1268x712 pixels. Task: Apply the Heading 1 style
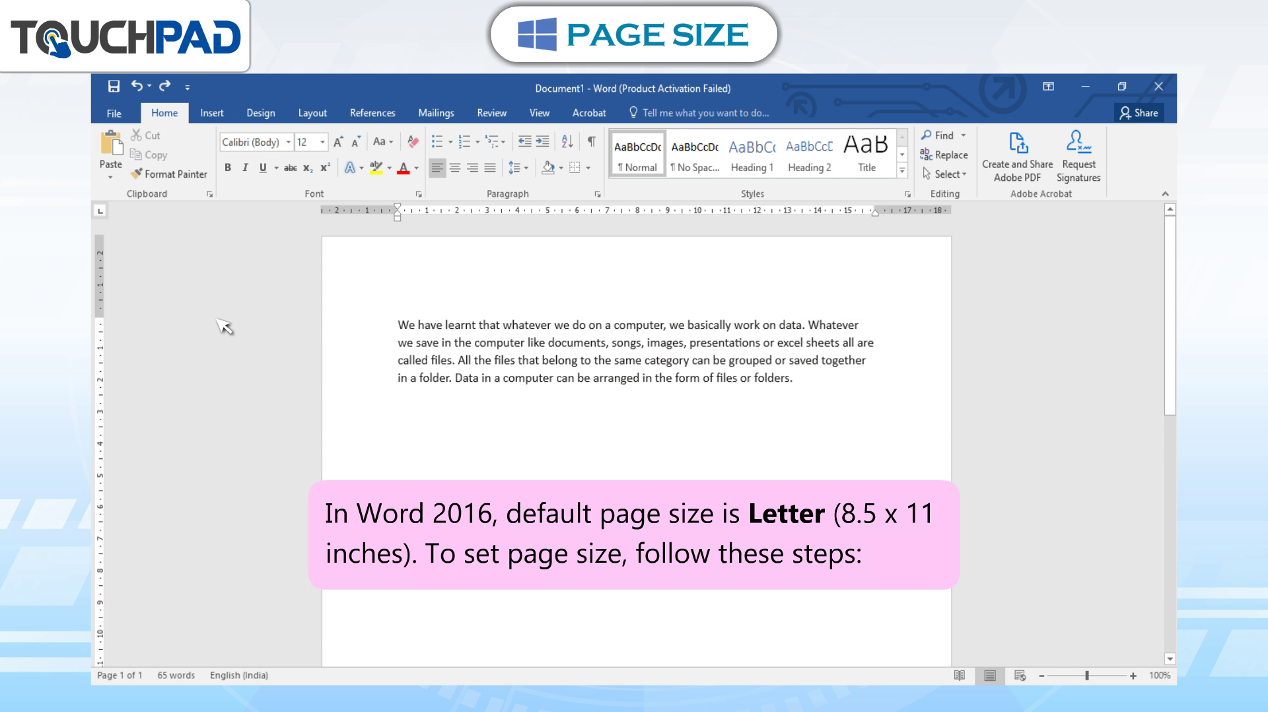752,155
